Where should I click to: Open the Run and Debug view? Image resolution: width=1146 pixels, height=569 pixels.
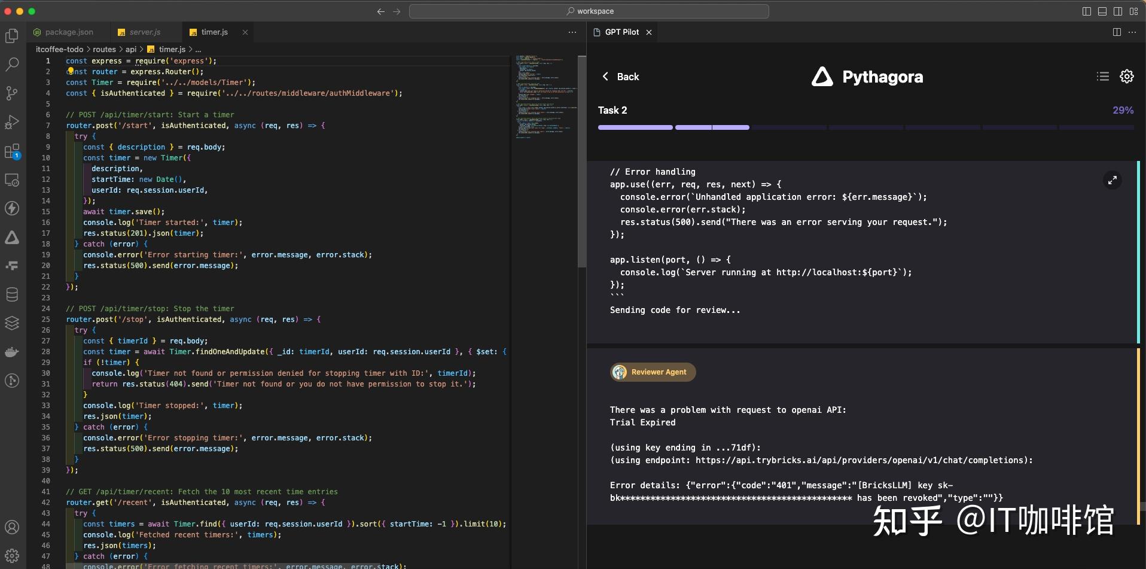[12, 122]
